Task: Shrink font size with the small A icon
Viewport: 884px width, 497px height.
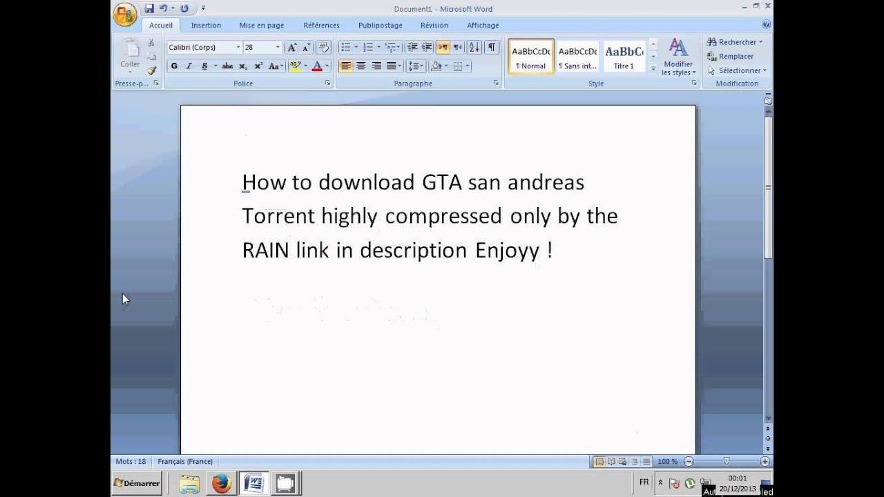Action: click(307, 47)
